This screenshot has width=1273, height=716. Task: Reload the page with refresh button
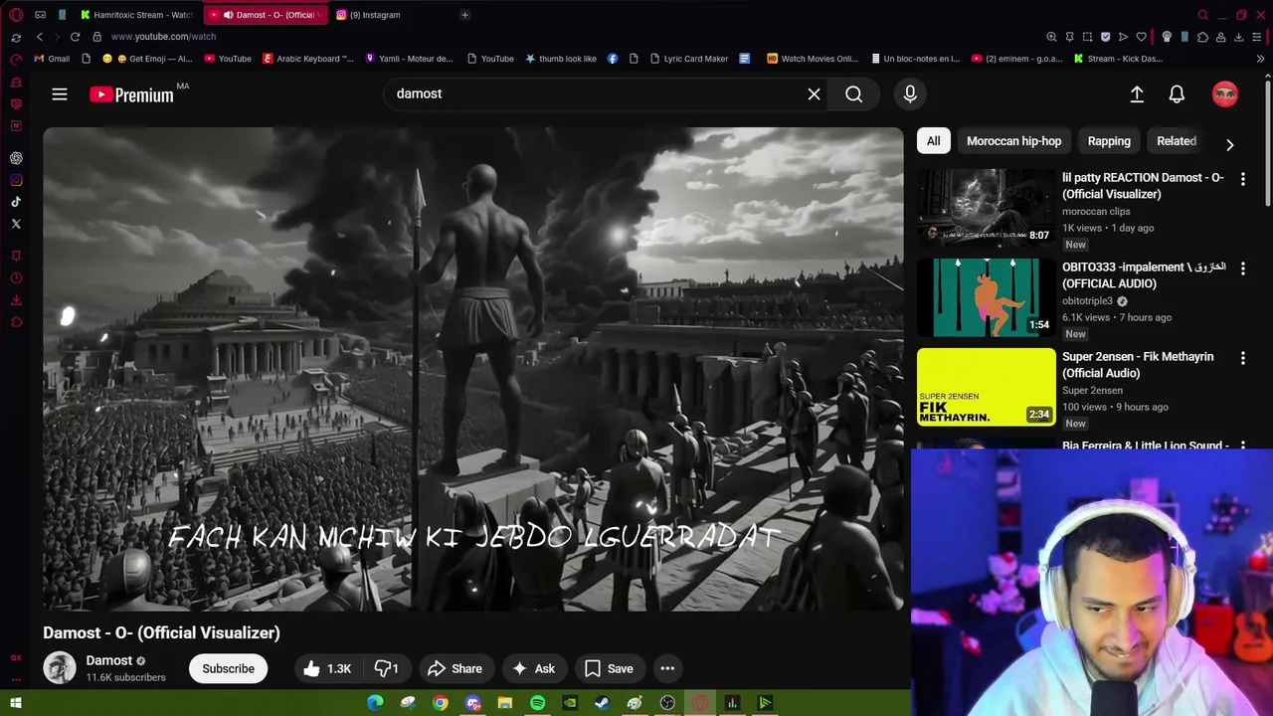(x=75, y=37)
